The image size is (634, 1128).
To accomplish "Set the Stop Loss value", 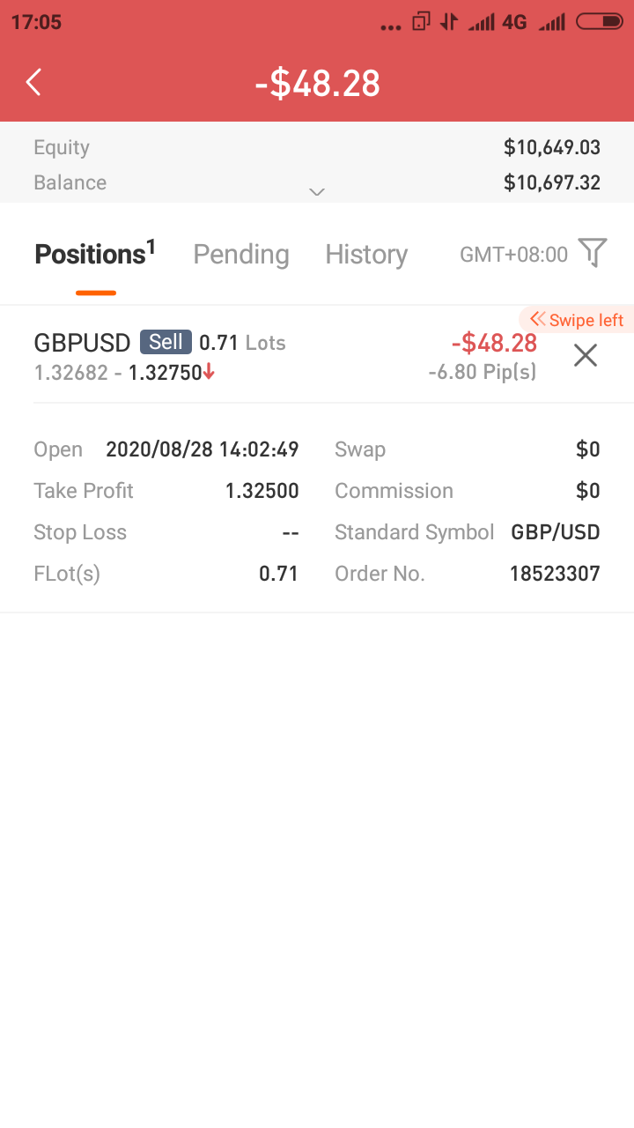I will tap(291, 532).
